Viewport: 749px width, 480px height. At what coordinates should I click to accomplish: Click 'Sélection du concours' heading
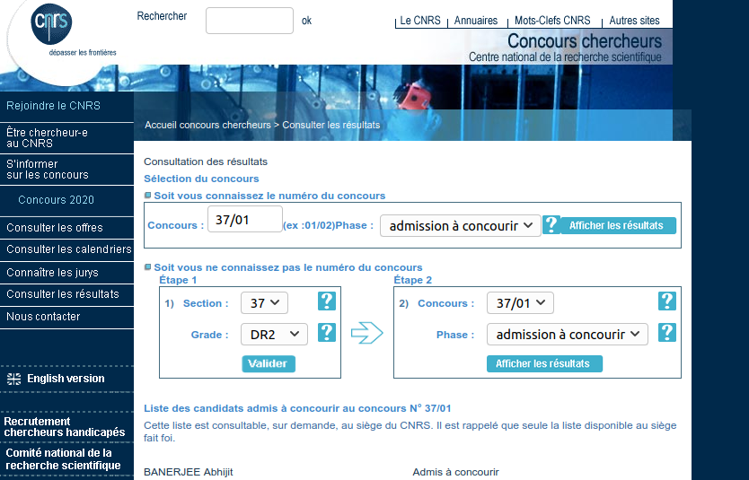pos(201,179)
